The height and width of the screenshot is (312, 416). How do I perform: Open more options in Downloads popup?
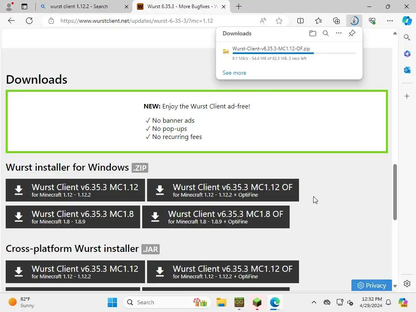click(x=339, y=33)
